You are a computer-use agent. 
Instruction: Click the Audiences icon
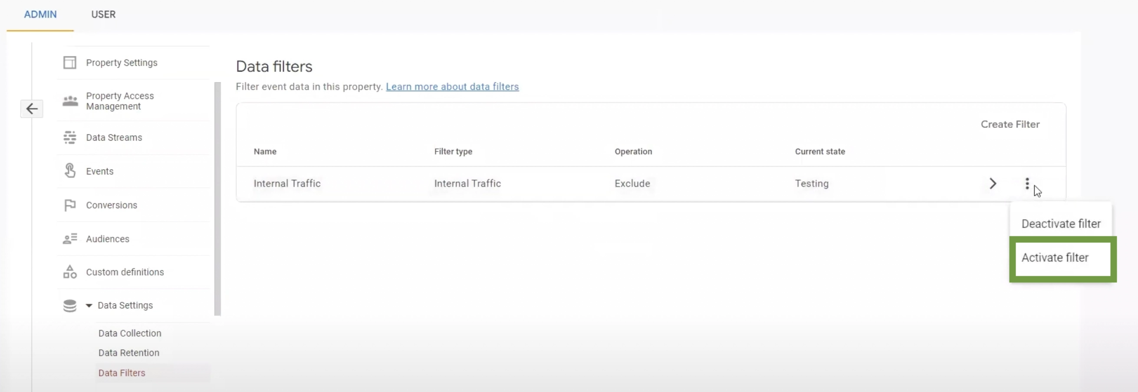tap(70, 239)
